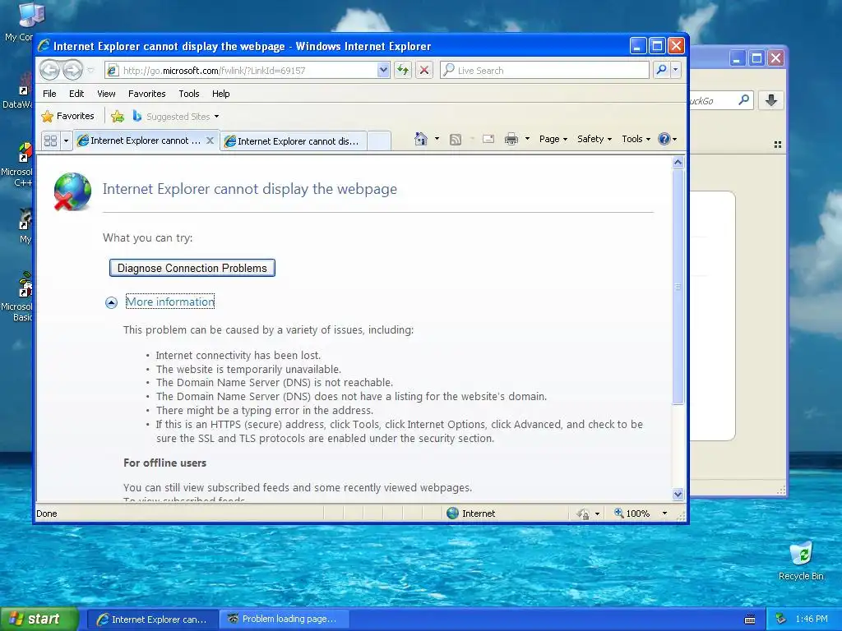This screenshot has height=631, width=842.
Task: Click downloads arrow in background browser window
Action: tap(771, 100)
